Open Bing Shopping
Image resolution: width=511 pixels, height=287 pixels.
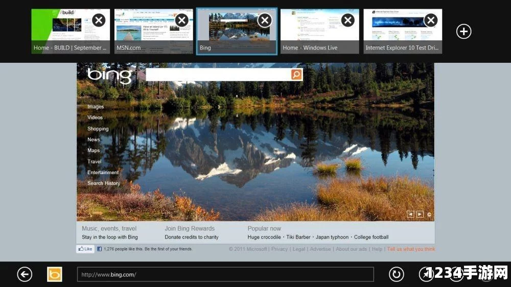[98, 129]
